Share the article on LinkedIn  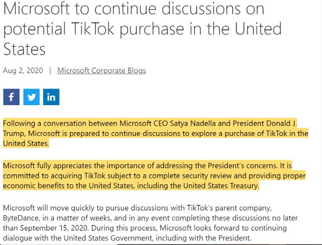pos(51,97)
